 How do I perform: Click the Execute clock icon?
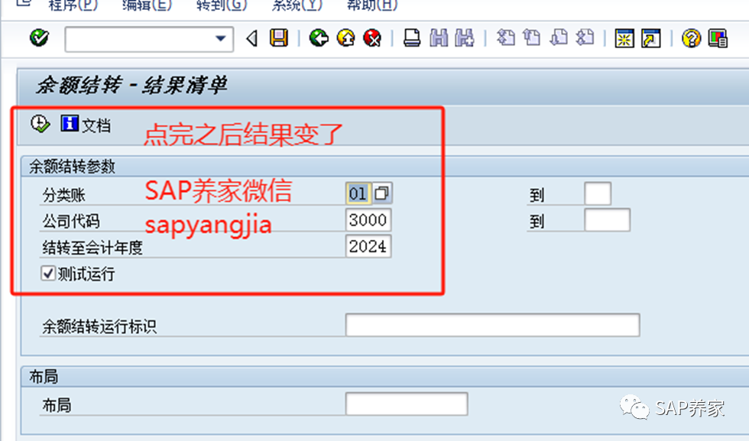(40, 125)
